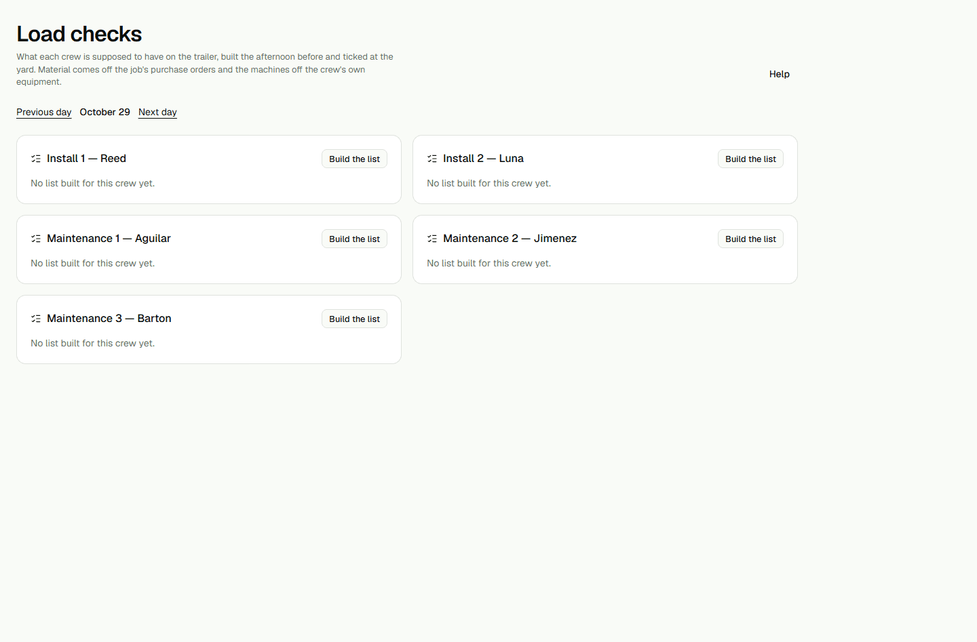Viewport: 977px width, 642px height.
Task: Go to the Next day
Action: 157,112
